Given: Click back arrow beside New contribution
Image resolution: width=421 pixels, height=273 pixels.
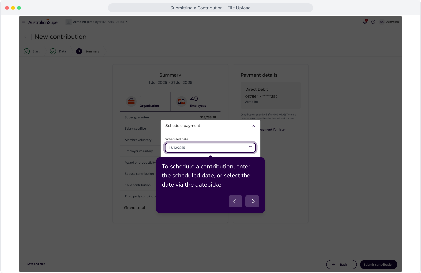Looking at the screenshot, I should [x=26, y=37].
